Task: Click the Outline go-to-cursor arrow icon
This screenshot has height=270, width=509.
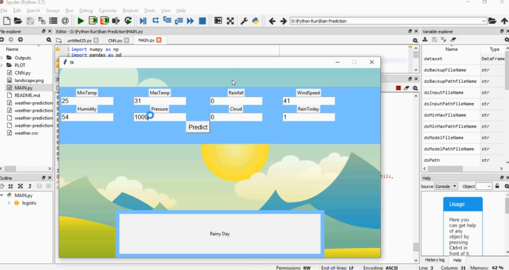Action: click(2, 186)
